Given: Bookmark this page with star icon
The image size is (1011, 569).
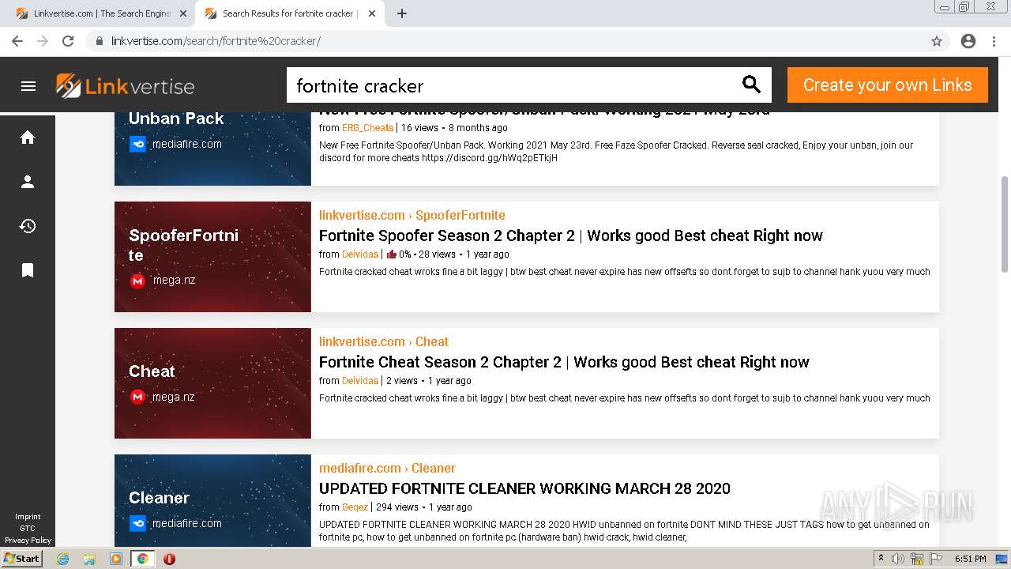Looking at the screenshot, I should (937, 41).
